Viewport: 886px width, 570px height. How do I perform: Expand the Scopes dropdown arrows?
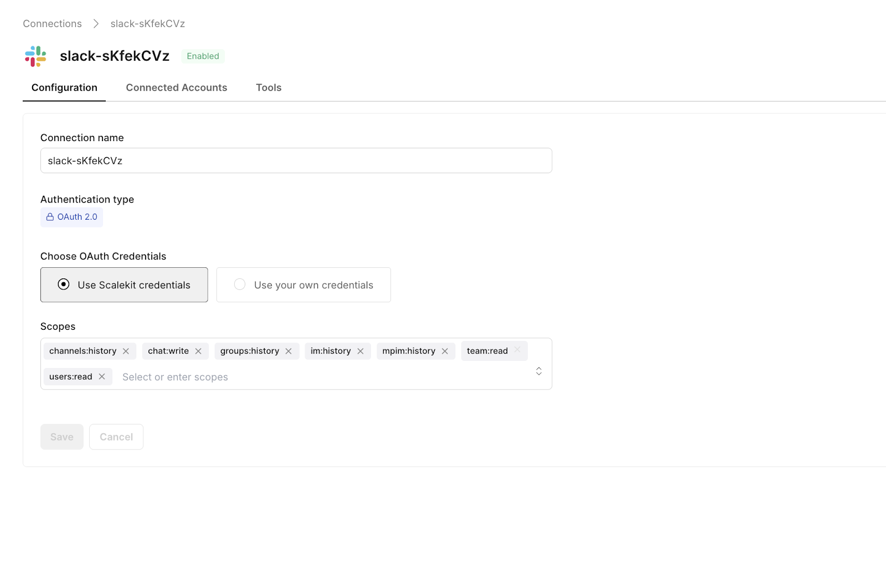click(x=539, y=371)
